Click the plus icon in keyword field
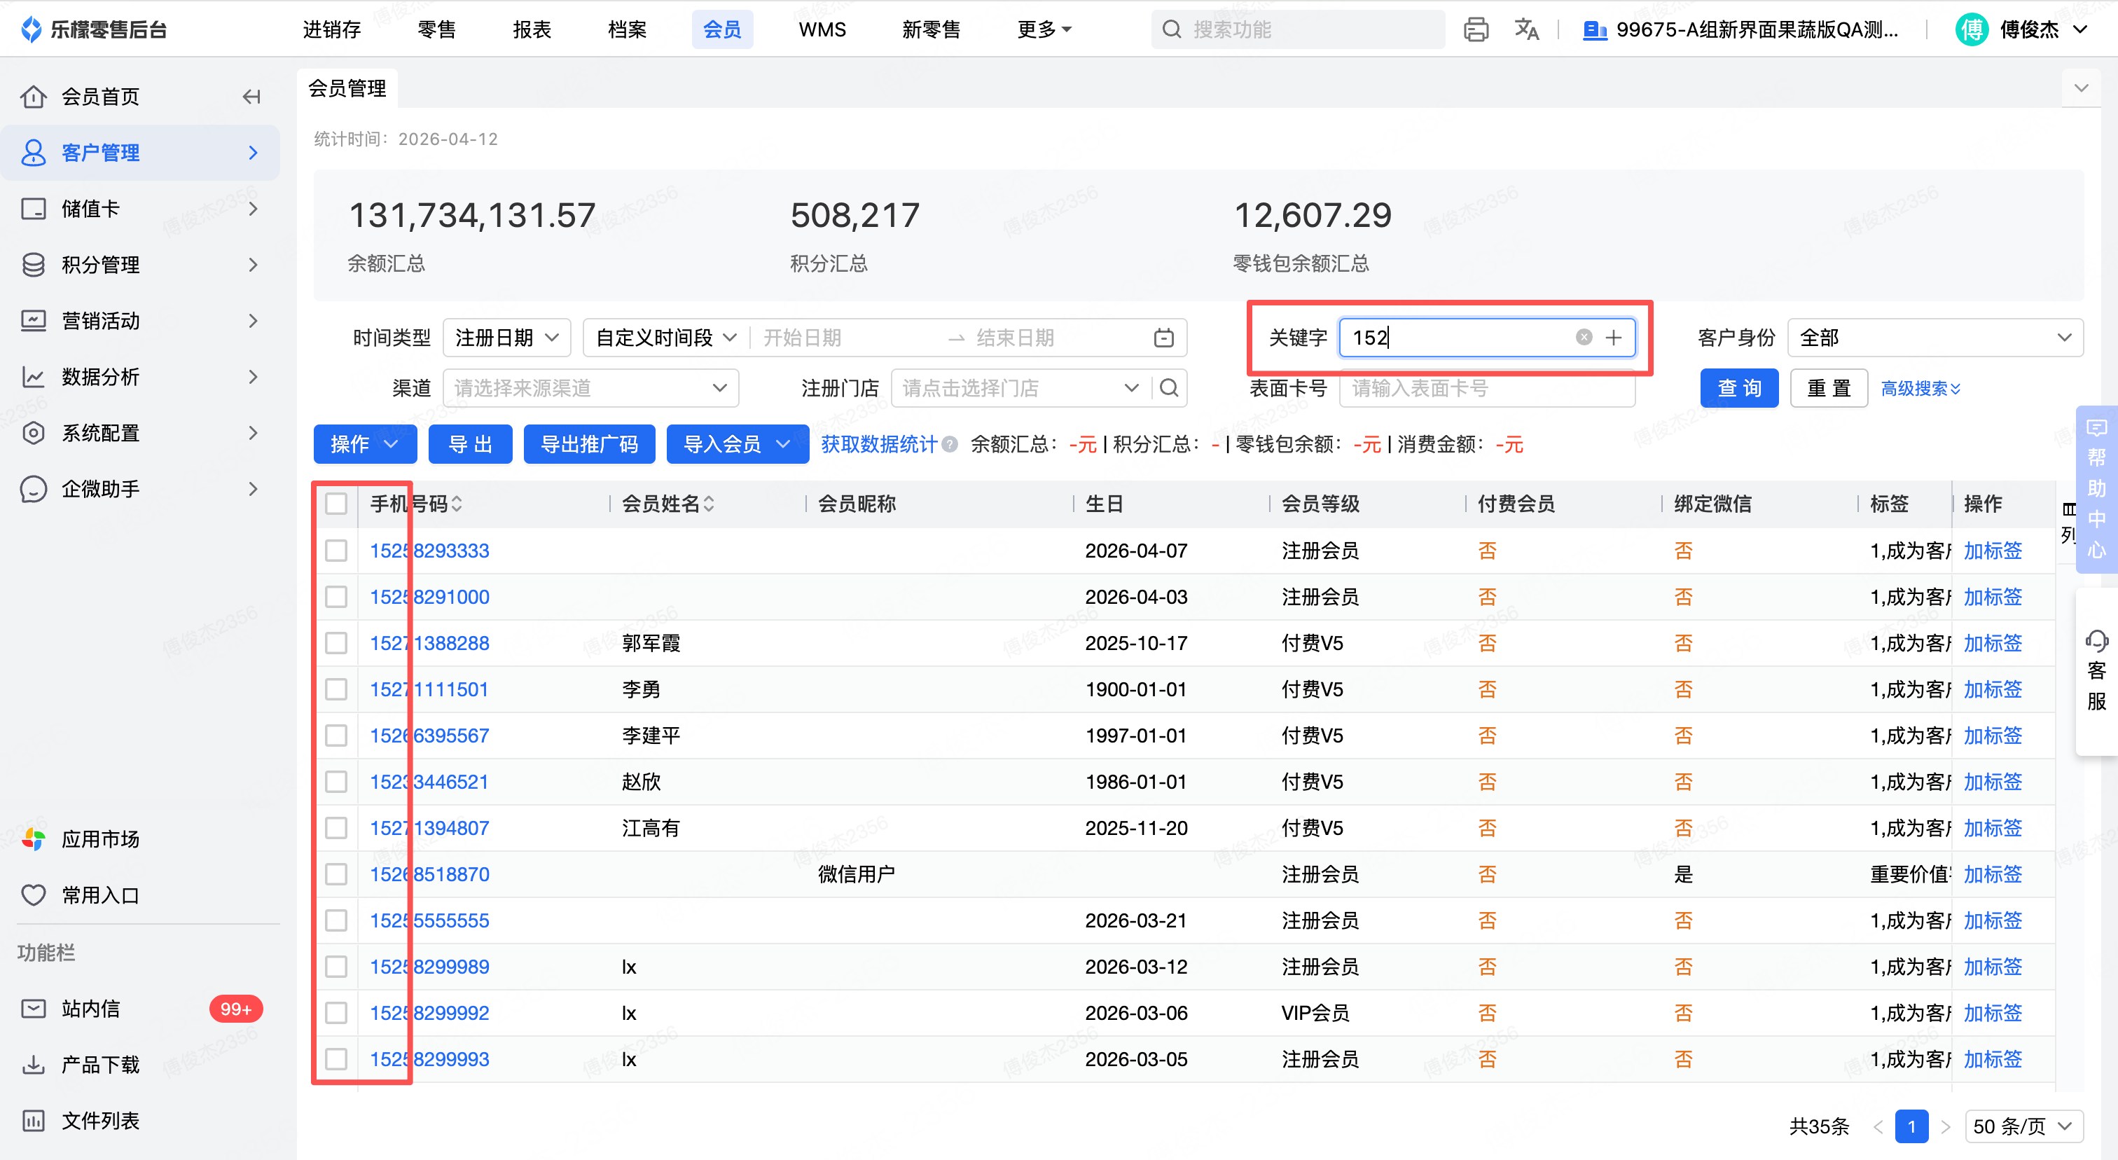Screen dimensions: 2118x1160 [x=1613, y=337]
